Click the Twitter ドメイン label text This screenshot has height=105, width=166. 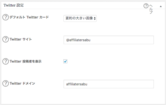point(22,84)
